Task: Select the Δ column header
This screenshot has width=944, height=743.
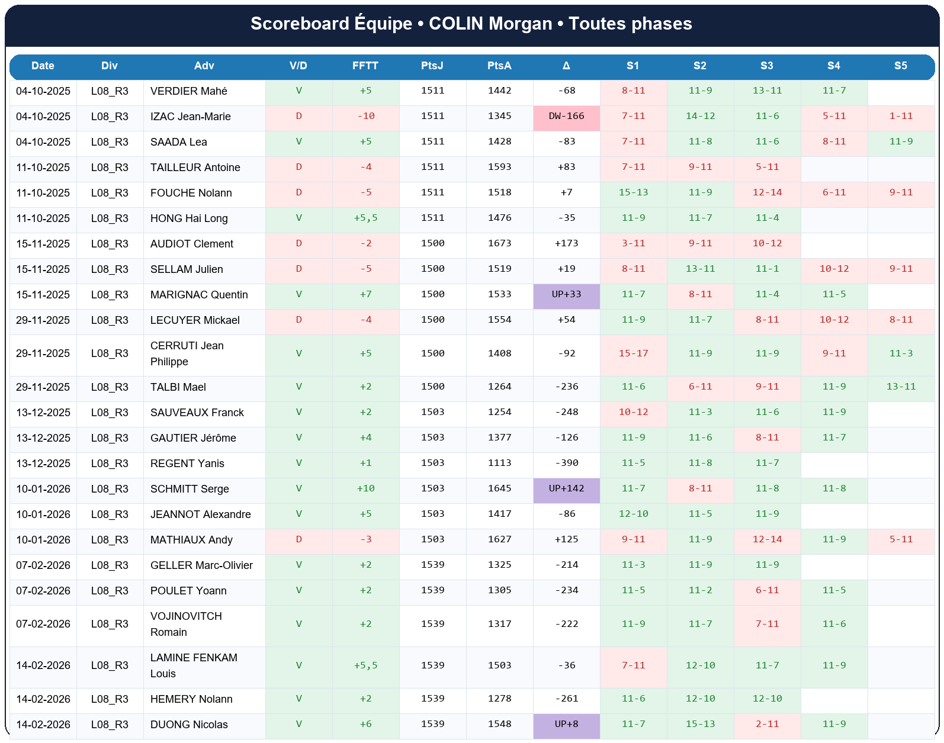Action: 566,66
